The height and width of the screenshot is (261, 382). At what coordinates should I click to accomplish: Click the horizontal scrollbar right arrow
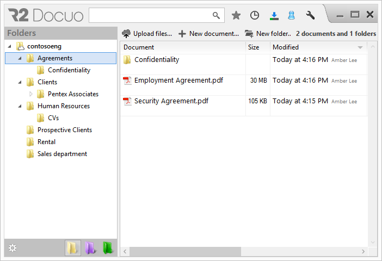point(363,251)
